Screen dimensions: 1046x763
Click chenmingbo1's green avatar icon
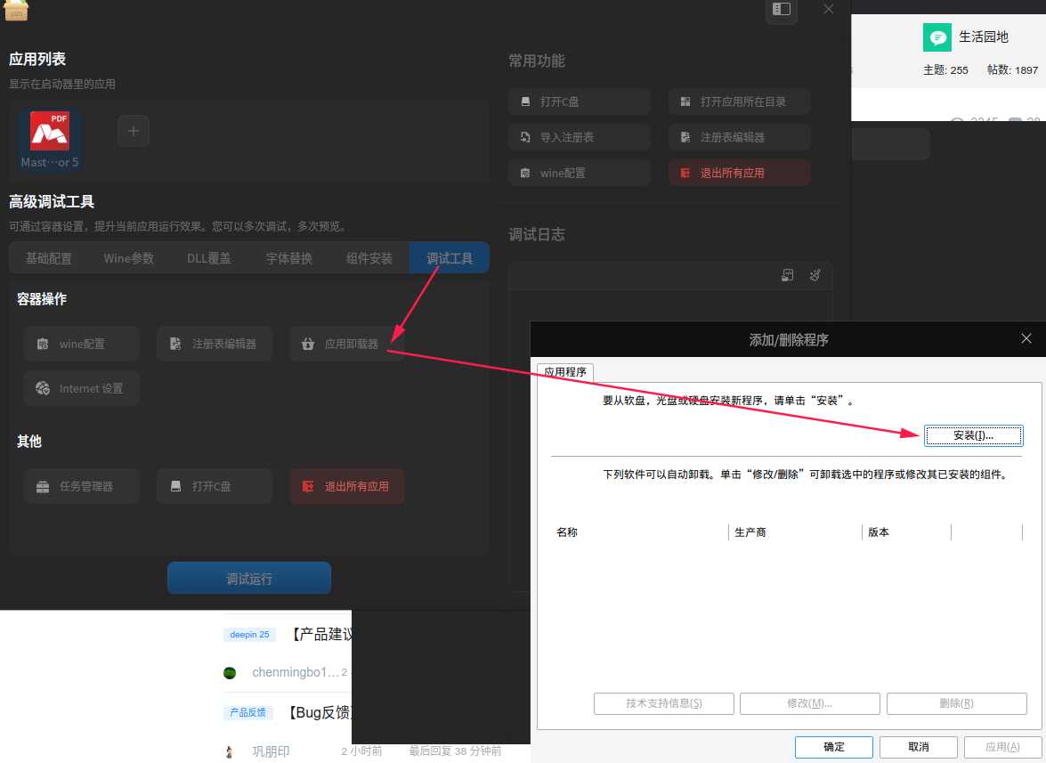point(230,673)
